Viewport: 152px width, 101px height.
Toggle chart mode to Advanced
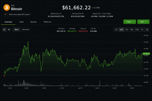[26, 30]
